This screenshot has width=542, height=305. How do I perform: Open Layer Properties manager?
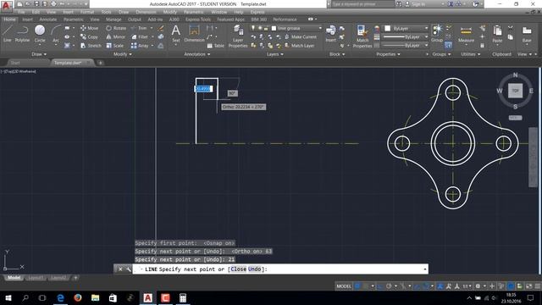click(x=238, y=36)
